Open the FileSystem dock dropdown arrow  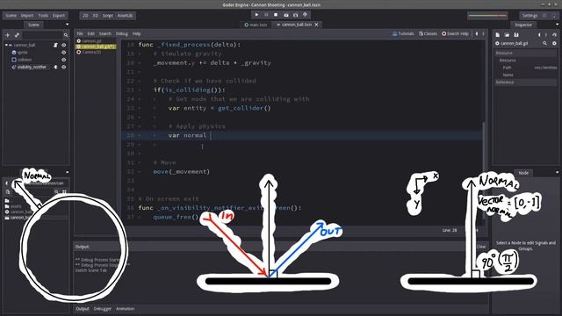(x=67, y=172)
